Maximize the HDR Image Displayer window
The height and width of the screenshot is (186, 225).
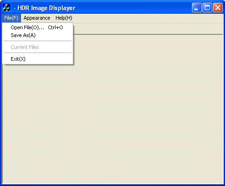tap(207, 7)
